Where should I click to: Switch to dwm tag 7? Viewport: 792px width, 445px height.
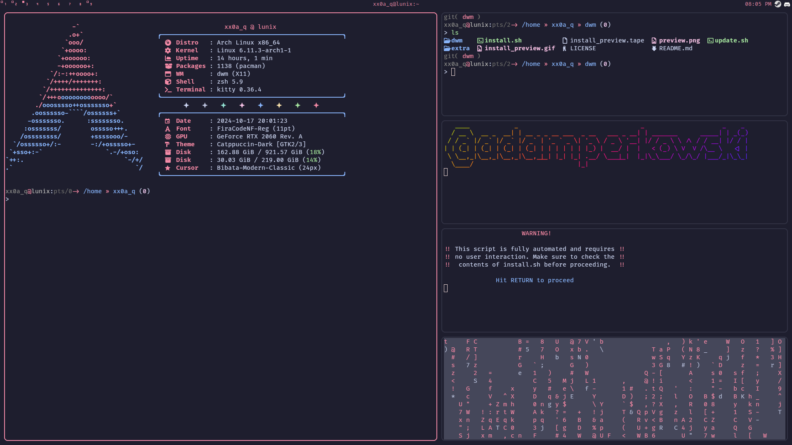pyautogui.click(x=69, y=4)
